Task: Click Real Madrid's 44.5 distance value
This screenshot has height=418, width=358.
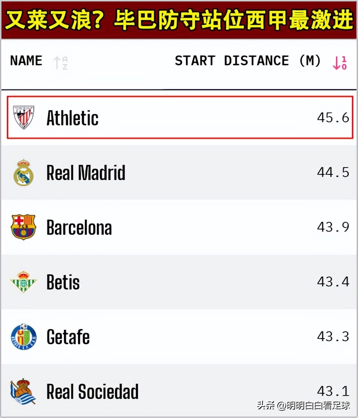Action: pyautogui.click(x=333, y=173)
